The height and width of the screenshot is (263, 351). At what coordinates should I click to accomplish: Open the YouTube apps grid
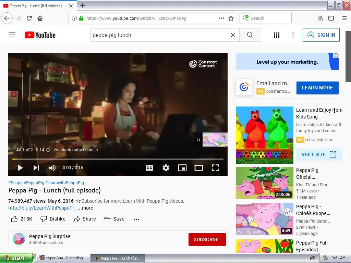(x=277, y=35)
